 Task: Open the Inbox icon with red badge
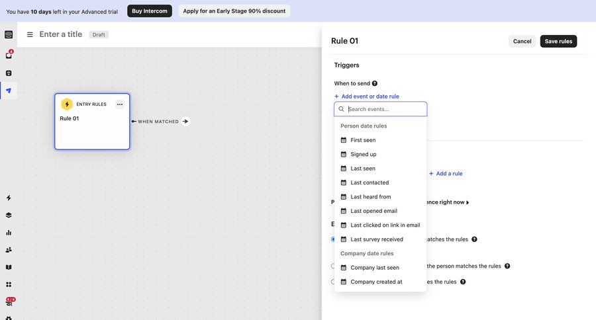point(9,55)
